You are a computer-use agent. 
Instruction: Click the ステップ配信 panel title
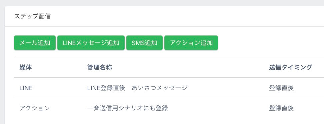pyautogui.click(x=32, y=17)
